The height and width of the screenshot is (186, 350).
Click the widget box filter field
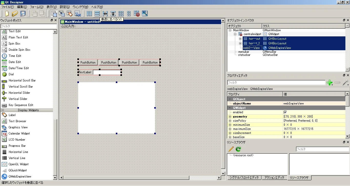click(29, 26)
